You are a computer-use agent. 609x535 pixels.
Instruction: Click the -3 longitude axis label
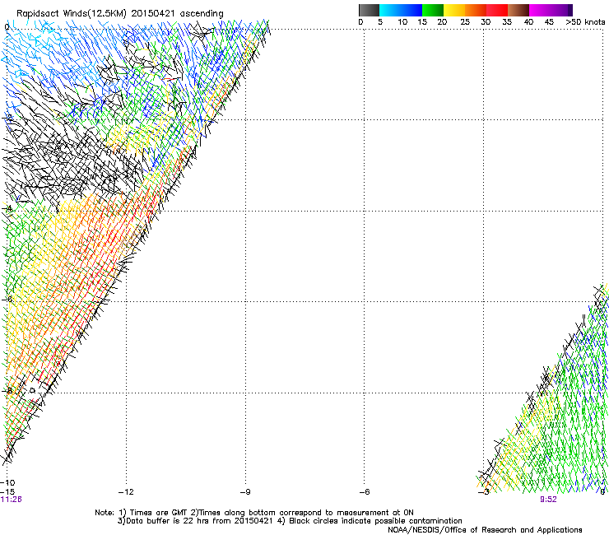(484, 492)
